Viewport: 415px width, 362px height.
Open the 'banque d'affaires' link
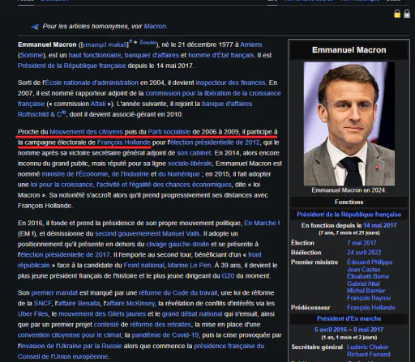(227, 104)
